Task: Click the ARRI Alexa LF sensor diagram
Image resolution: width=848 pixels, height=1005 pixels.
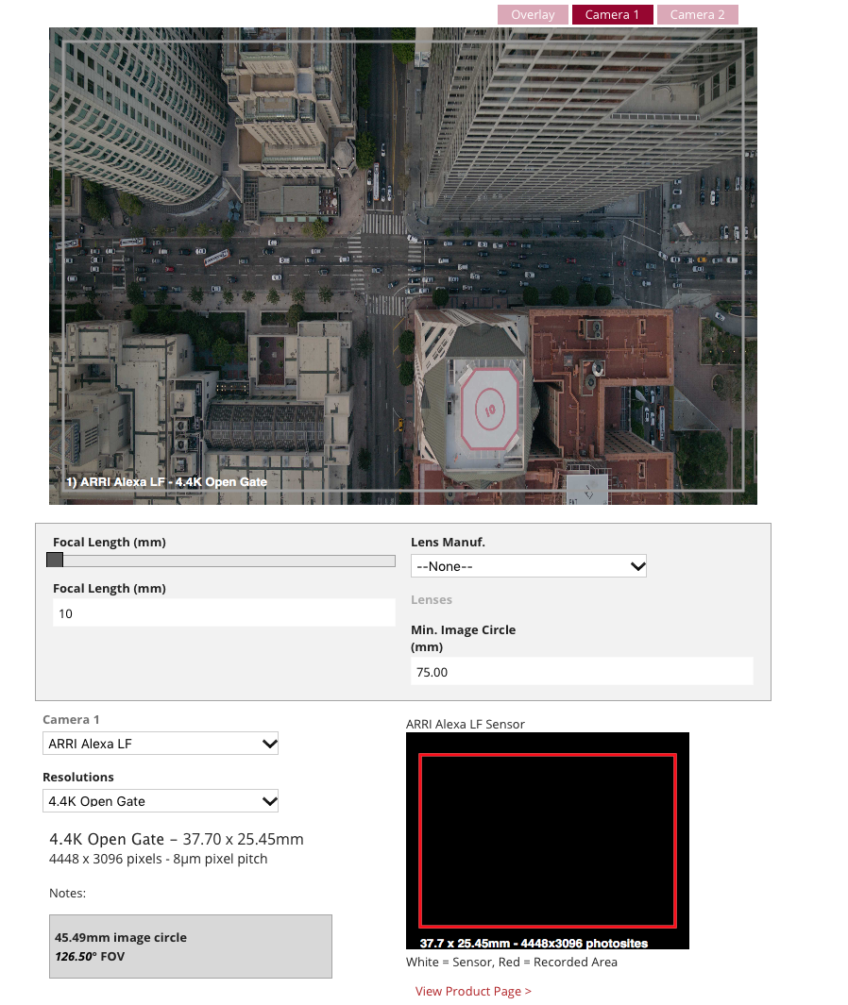Action: coord(547,840)
